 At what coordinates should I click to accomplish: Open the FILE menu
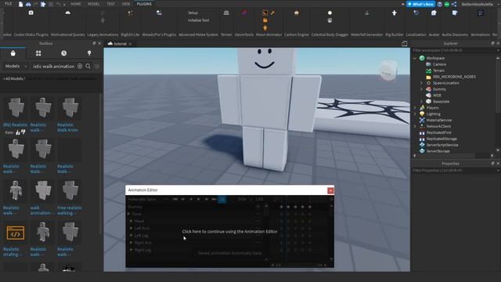8,4
